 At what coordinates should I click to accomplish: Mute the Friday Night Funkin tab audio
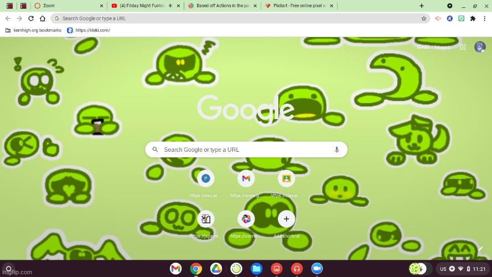click(x=170, y=6)
